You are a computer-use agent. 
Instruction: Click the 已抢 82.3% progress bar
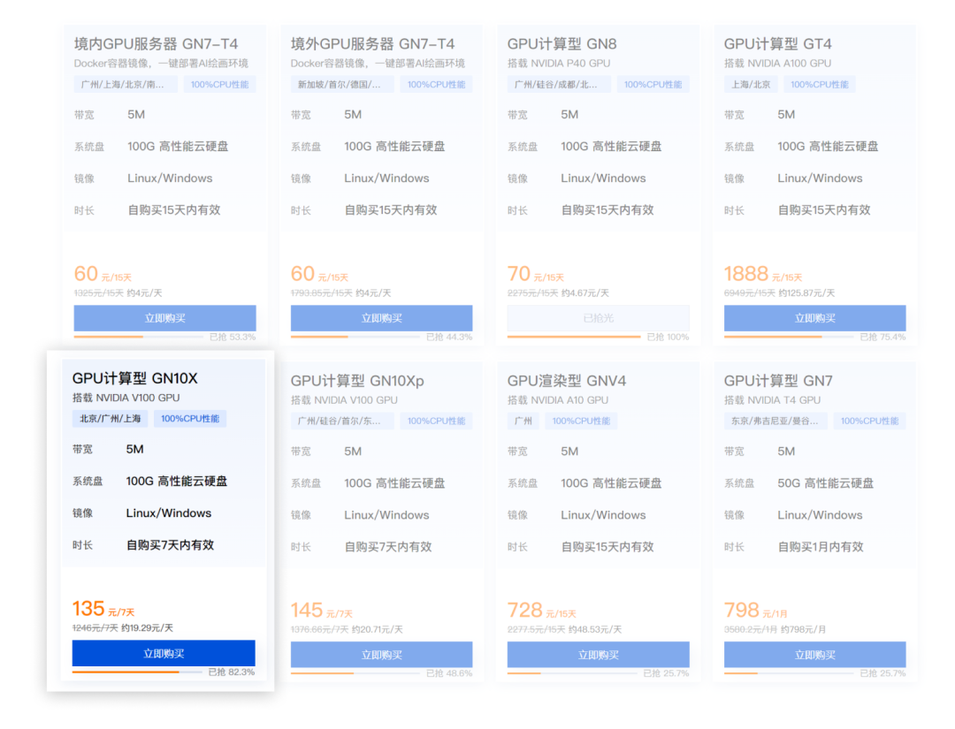137,672
